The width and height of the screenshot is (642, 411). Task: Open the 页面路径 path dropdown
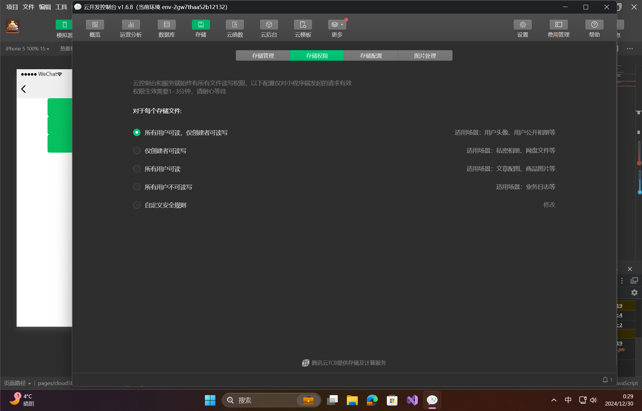pyautogui.click(x=17, y=383)
